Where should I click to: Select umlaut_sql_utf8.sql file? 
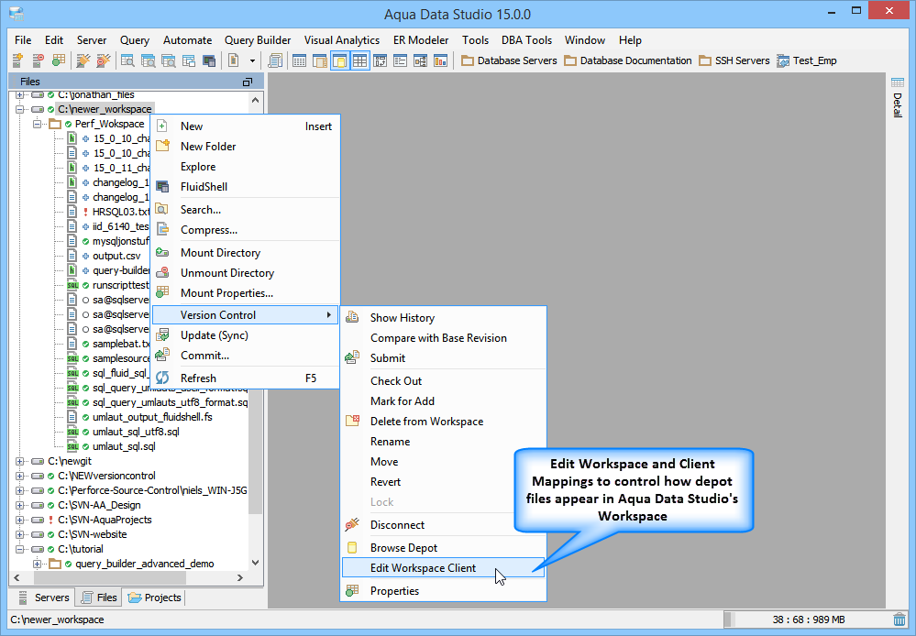coord(136,432)
